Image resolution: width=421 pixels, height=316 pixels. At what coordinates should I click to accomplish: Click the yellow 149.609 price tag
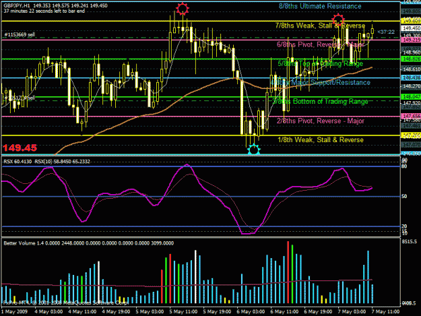tap(411, 21)
